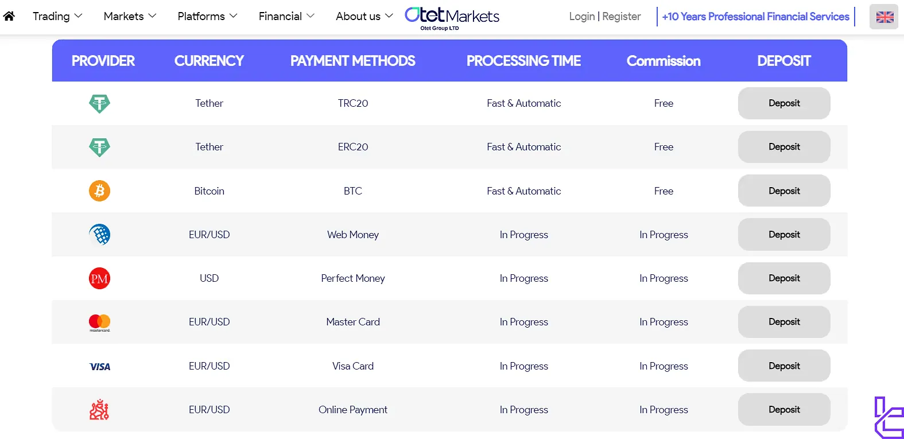
Task: Open the Platforms dropdown menu
Action: [x=207, y=16]
